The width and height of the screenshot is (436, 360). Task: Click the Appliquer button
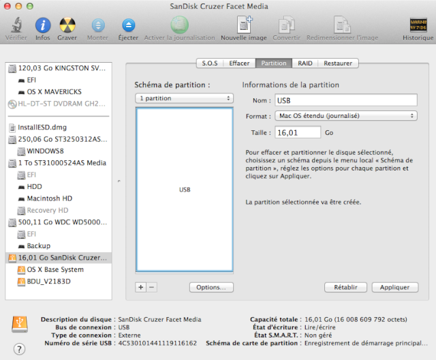pos(395,287)
